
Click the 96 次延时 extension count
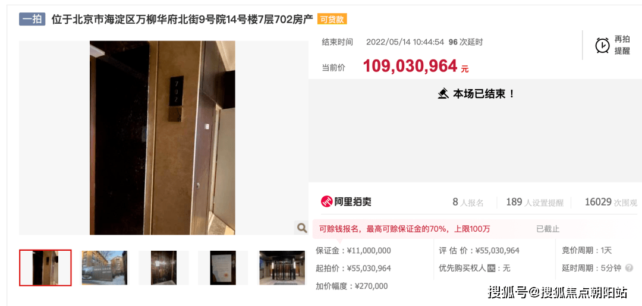[x=466, y=42]
